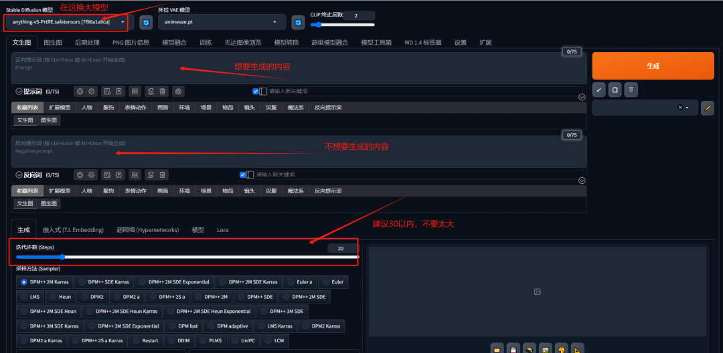Open output folder icon below the preview

point(497,349)
